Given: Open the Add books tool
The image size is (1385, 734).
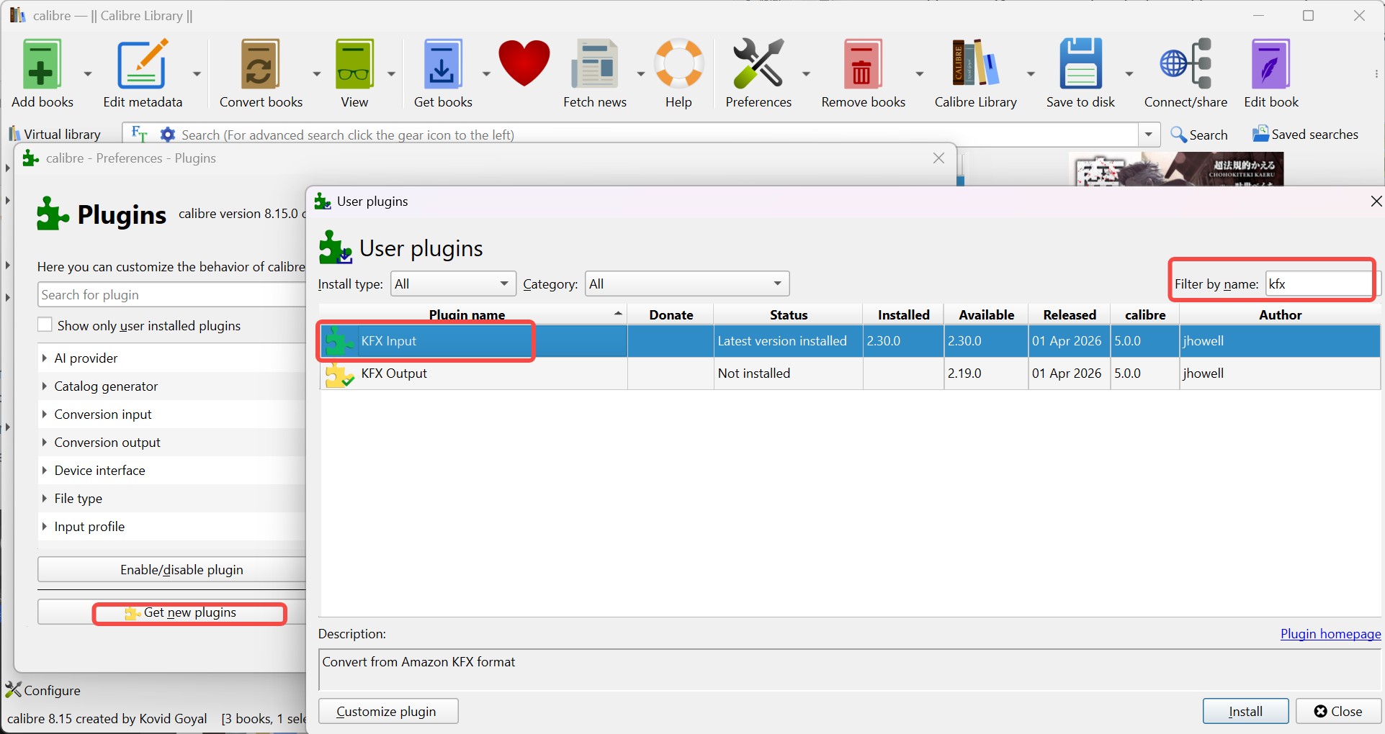Looking at the screenshot, I should [x=41, y=65].
